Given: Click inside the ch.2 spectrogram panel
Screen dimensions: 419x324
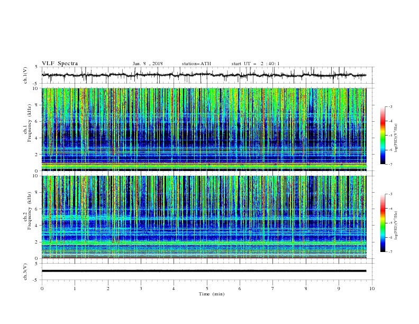Looking at the screenshot, I should click(x=204, y=217).
